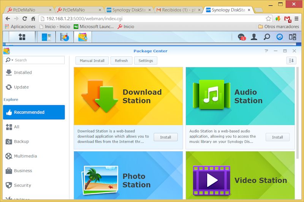The width and height of the screenshot is (304, 202).
Task: Close the Recibidos Gmail tab
Action: coord(199,10)
